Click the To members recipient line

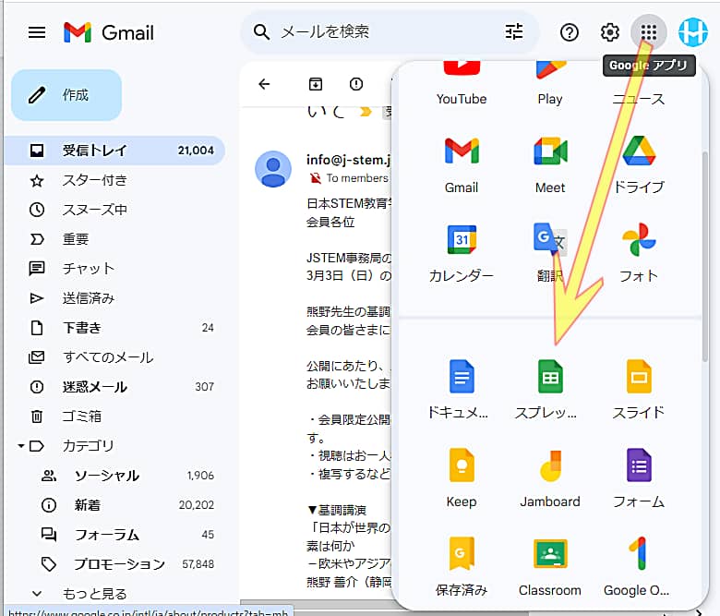tap(357, 177)
